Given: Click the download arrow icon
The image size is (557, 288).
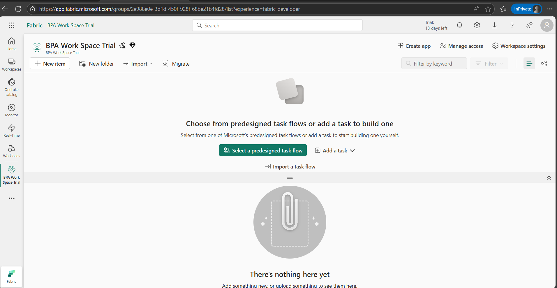Looking at the screenshot, I should pos(494,25).
